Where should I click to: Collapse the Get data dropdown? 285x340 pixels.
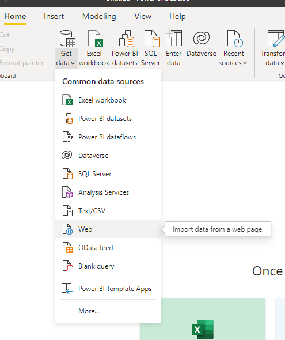(66, 59)
